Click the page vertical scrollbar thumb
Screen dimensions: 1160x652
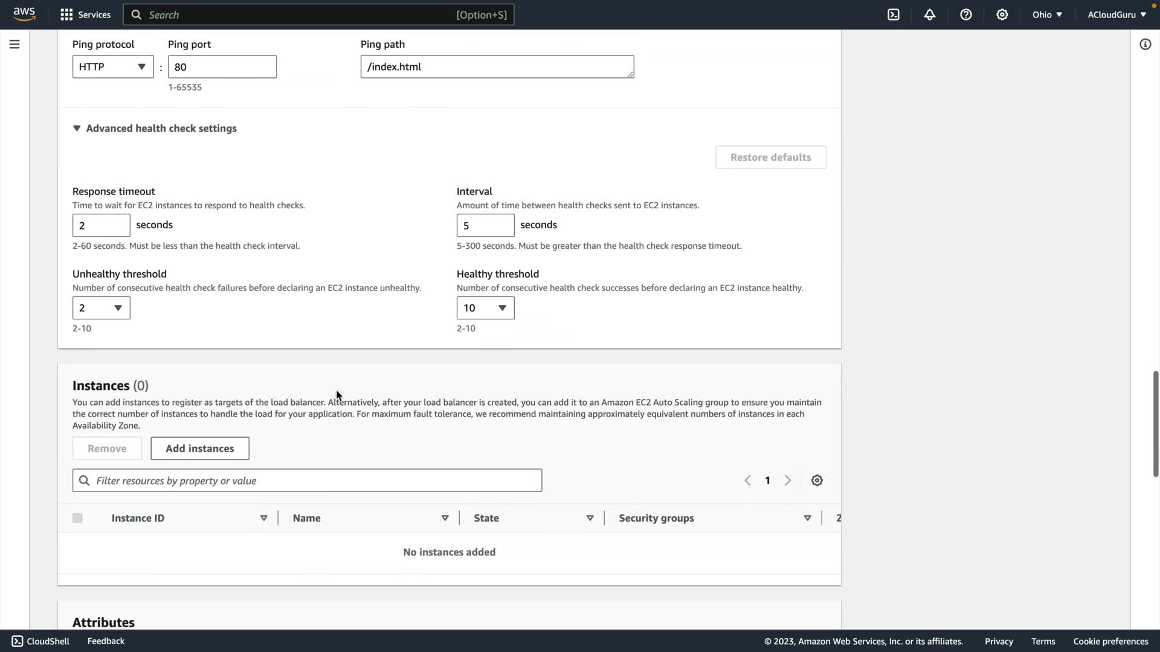coord(1155,423)
